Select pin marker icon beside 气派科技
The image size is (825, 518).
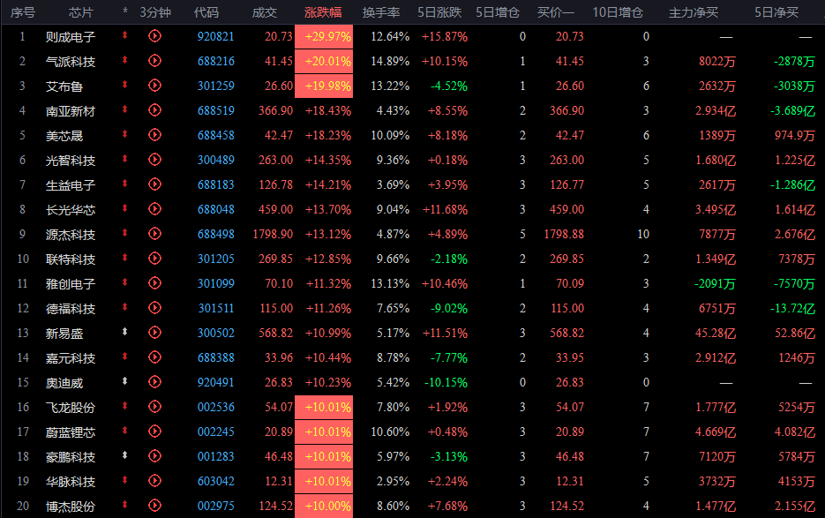pos(124,61)
